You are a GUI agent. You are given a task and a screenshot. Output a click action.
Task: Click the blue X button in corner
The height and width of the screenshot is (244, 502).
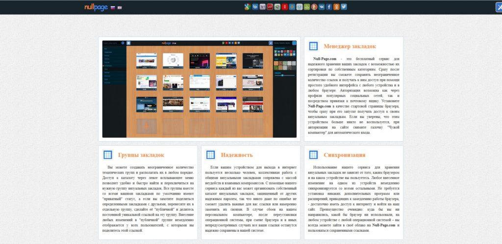tap(499, 7)
